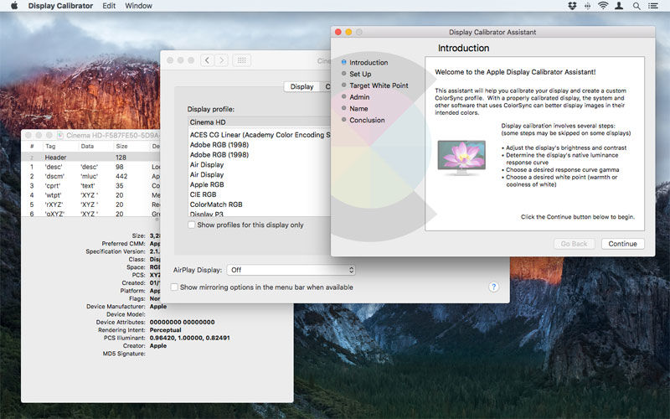670x419 pixels.
Task: Go back in the Displays preferences window
Action: pos(207,60)
